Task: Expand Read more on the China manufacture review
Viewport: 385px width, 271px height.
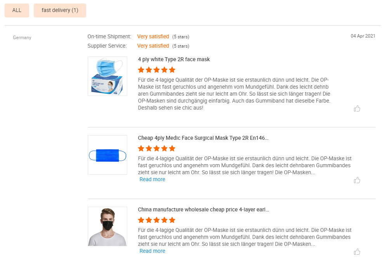Action: [x=152, y=251]
